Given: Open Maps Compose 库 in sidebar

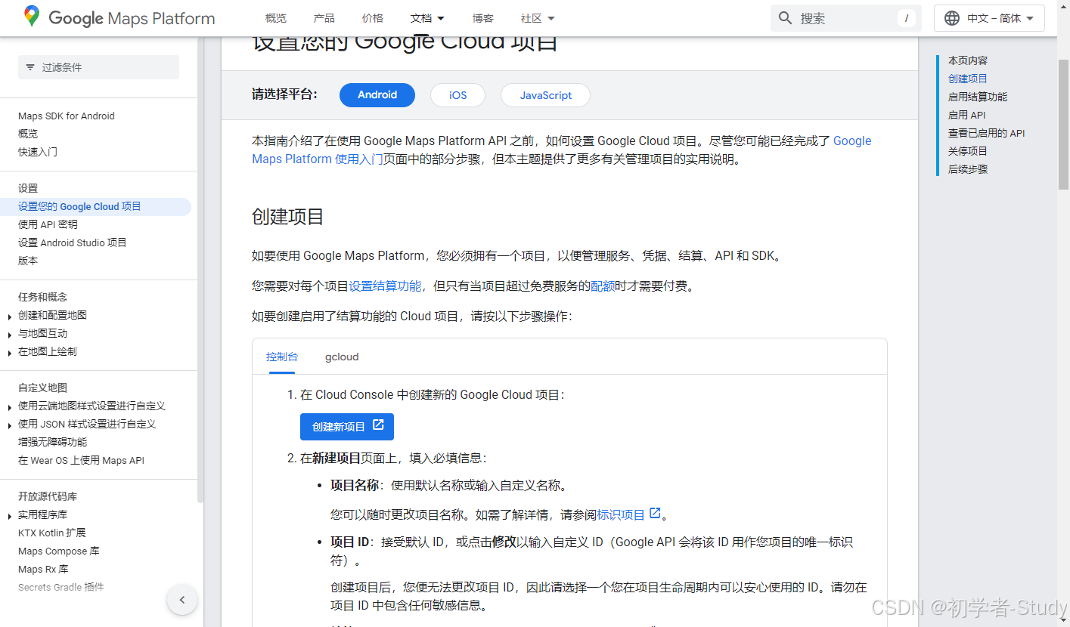Looking at the screenshot, I should (x=59, y=551).
